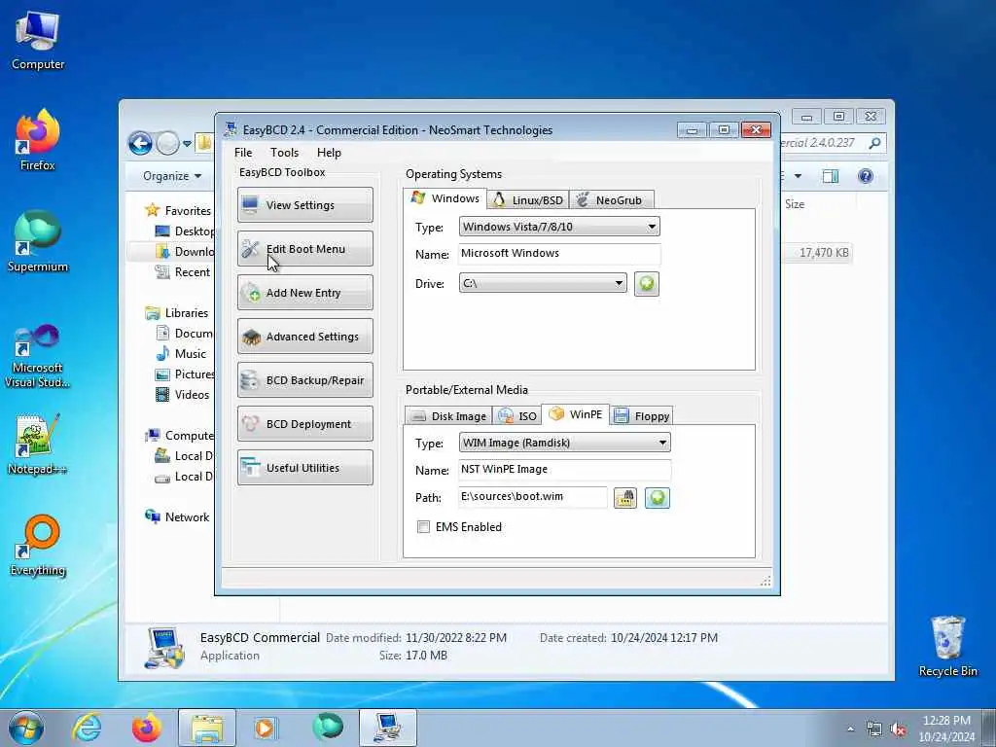The width and height of the screenshot is (996, 747).
Task: Open the Help menu
Action: pos(329,153)
